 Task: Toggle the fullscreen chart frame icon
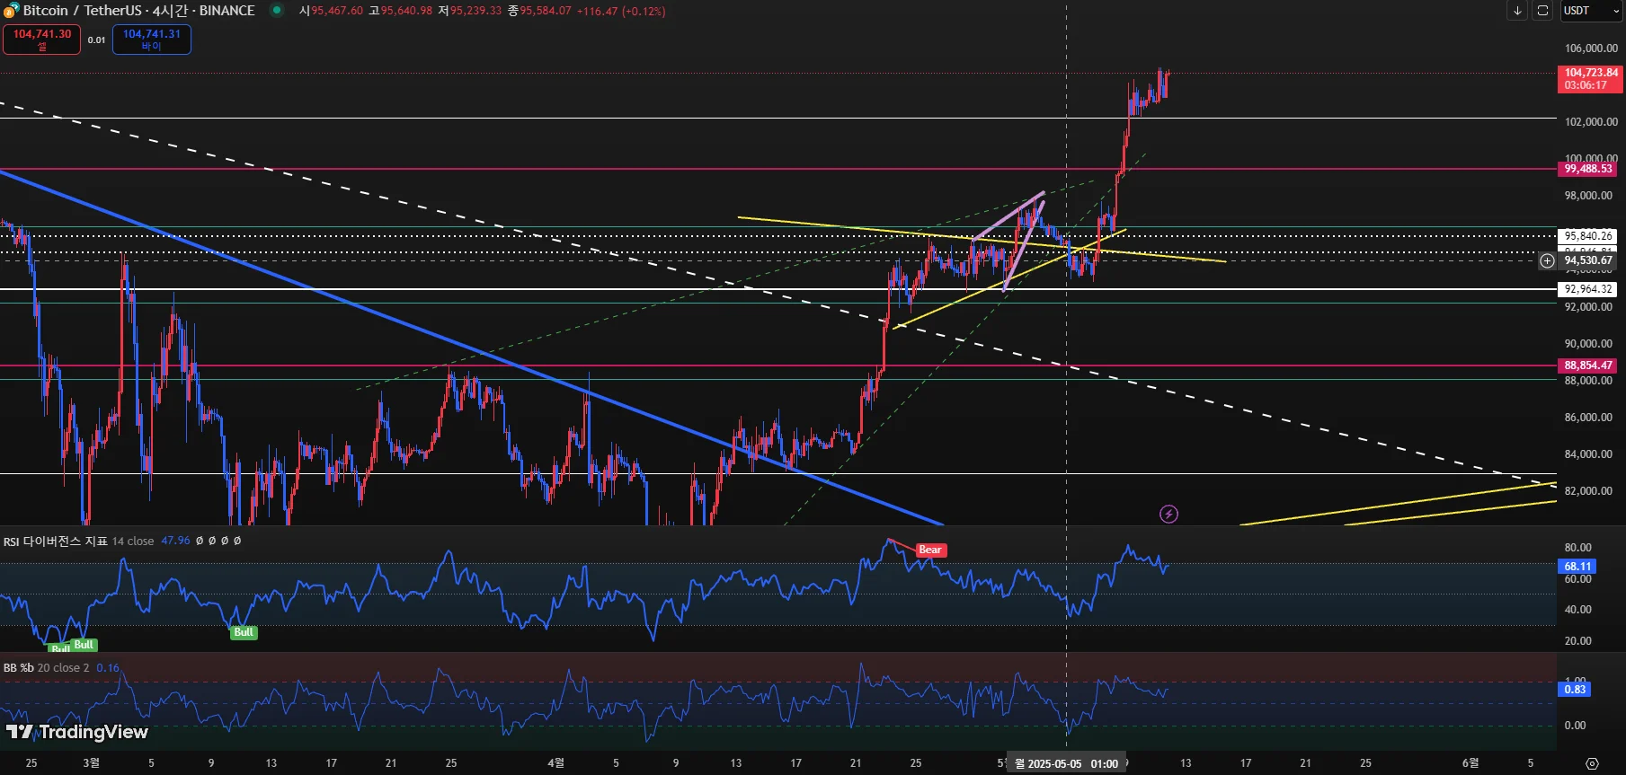[1542, 11]
